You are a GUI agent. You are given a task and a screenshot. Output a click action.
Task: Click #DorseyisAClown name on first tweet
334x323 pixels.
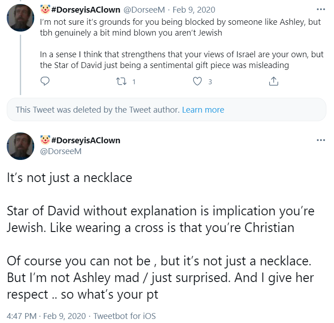pos(86,10)
